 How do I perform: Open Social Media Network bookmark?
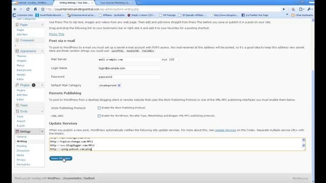(50, 15)
